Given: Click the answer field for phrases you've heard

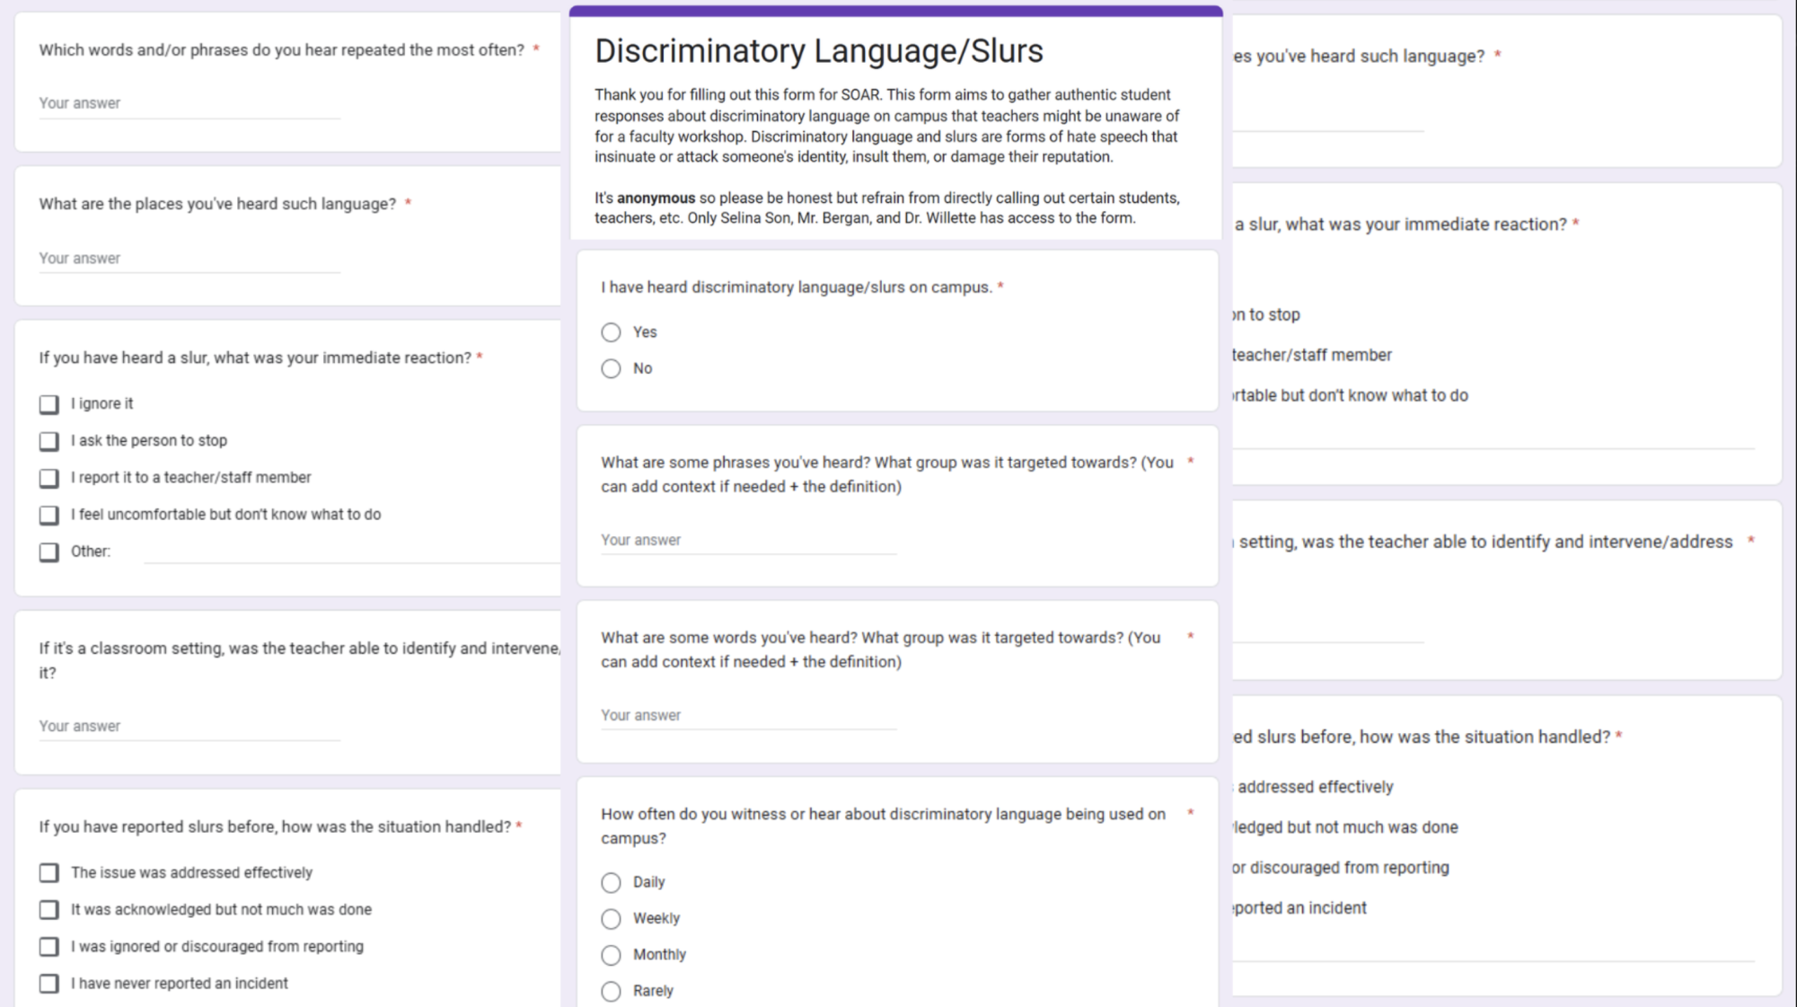Looking at the screenshot, I should pyautogui.click(x=748, y=540).
